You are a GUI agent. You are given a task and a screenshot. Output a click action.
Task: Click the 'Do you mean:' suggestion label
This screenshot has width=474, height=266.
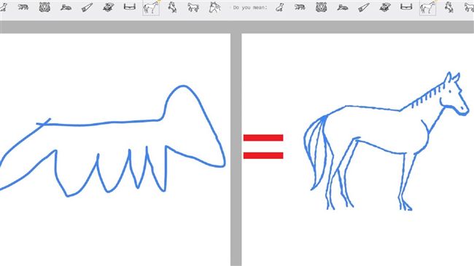[x=250, y=7]
